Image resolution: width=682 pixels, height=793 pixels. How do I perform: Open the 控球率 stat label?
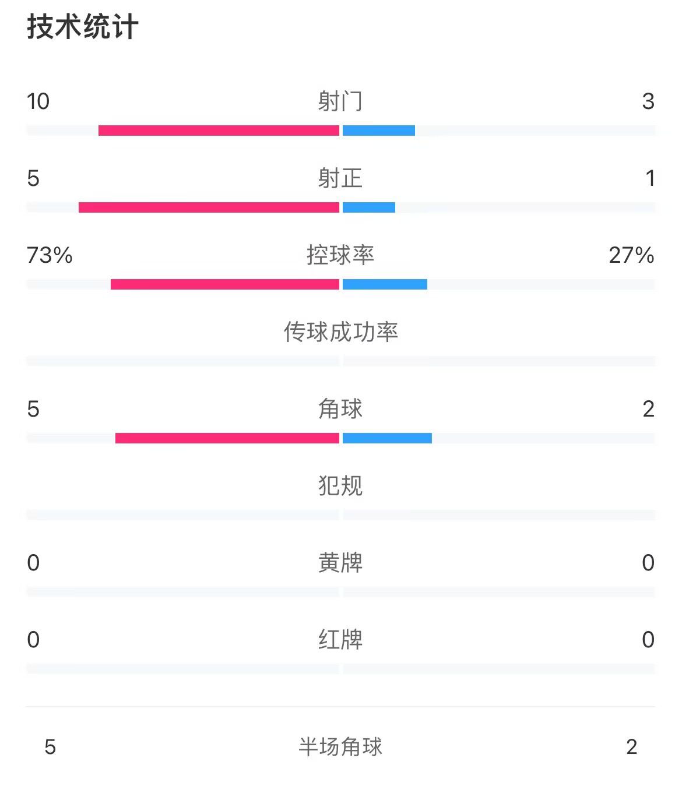pos(340,255)
